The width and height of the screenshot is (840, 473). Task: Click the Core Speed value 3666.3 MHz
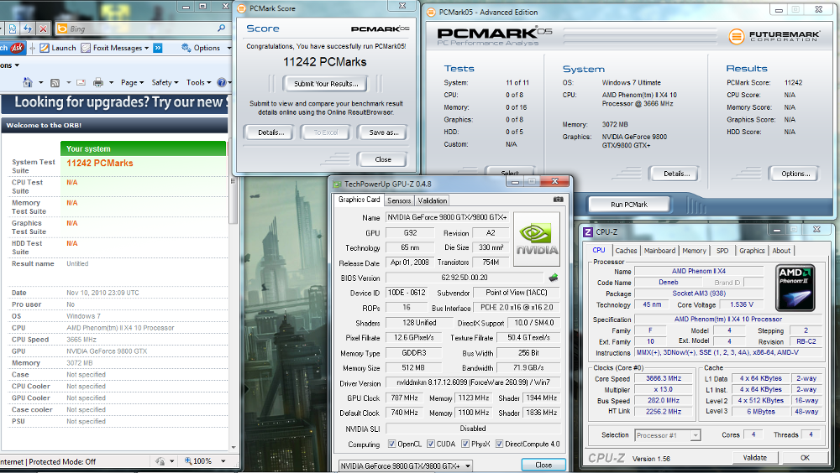tap(664, 378)
